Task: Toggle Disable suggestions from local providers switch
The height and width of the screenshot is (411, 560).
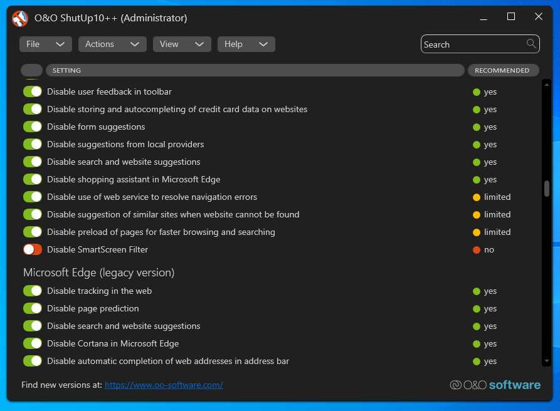Action: [33, 144]
